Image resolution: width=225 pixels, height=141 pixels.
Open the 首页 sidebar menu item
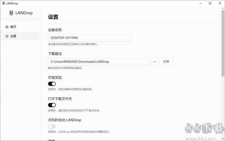(21, 27)
